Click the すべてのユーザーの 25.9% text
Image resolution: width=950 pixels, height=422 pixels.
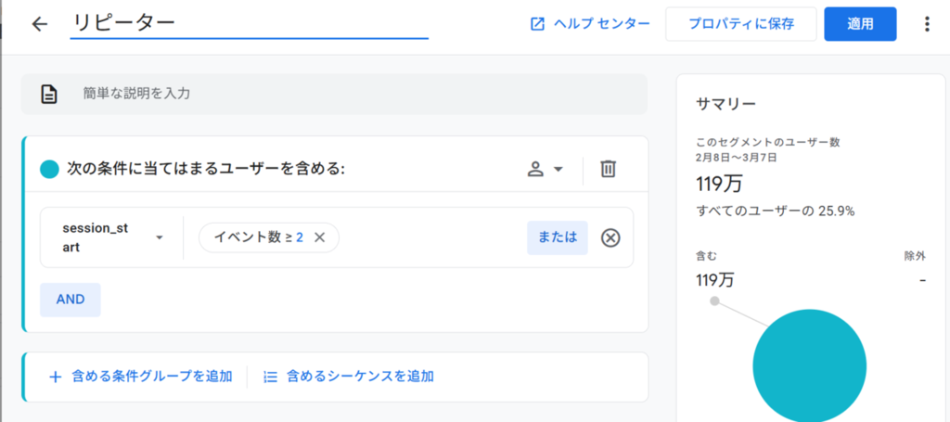(x=775, y=211)
